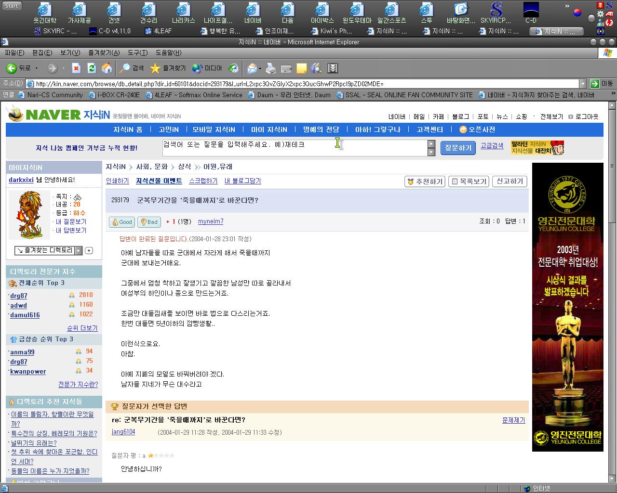Open the 스크랩하기 link

pyautogui.click(x=203, y=181)
